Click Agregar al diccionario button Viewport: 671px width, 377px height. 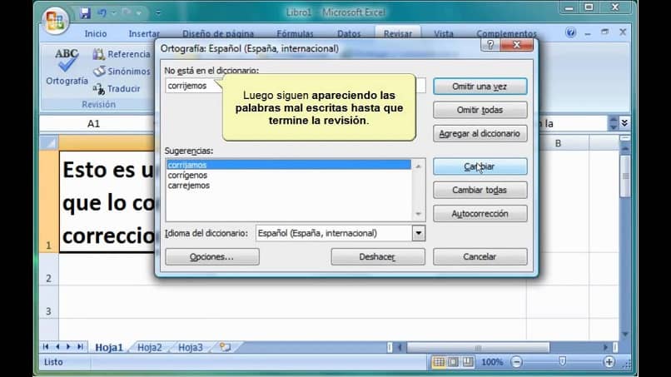[480, 133]
